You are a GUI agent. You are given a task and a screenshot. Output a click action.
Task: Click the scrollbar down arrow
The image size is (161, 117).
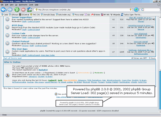point(160,112)
